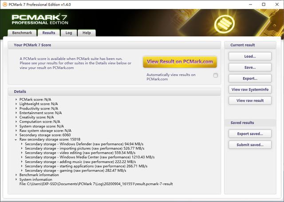This screenshot has height=202, width=284.
Task: Select the Windows Defender 94.94 MB/s entry
Action: pos(84,144)
